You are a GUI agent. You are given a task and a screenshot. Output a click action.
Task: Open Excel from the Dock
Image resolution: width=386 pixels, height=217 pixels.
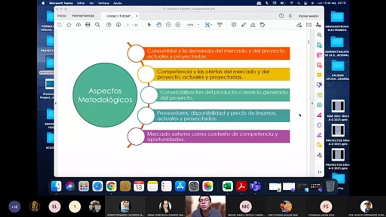click(x=228, y=186)
